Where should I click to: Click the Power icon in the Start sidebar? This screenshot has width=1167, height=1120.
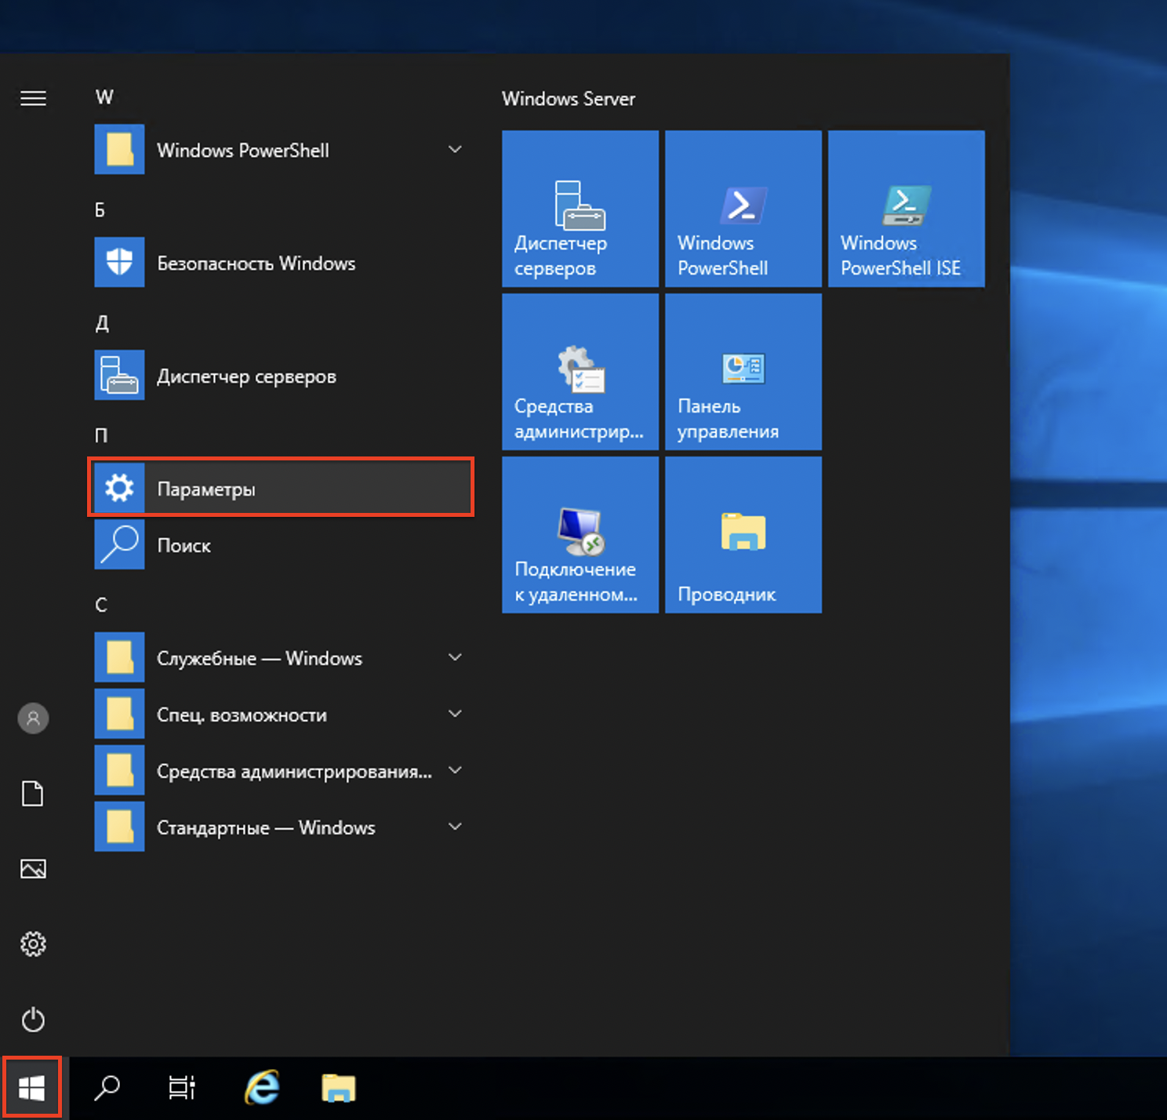tap(33, 1020)
